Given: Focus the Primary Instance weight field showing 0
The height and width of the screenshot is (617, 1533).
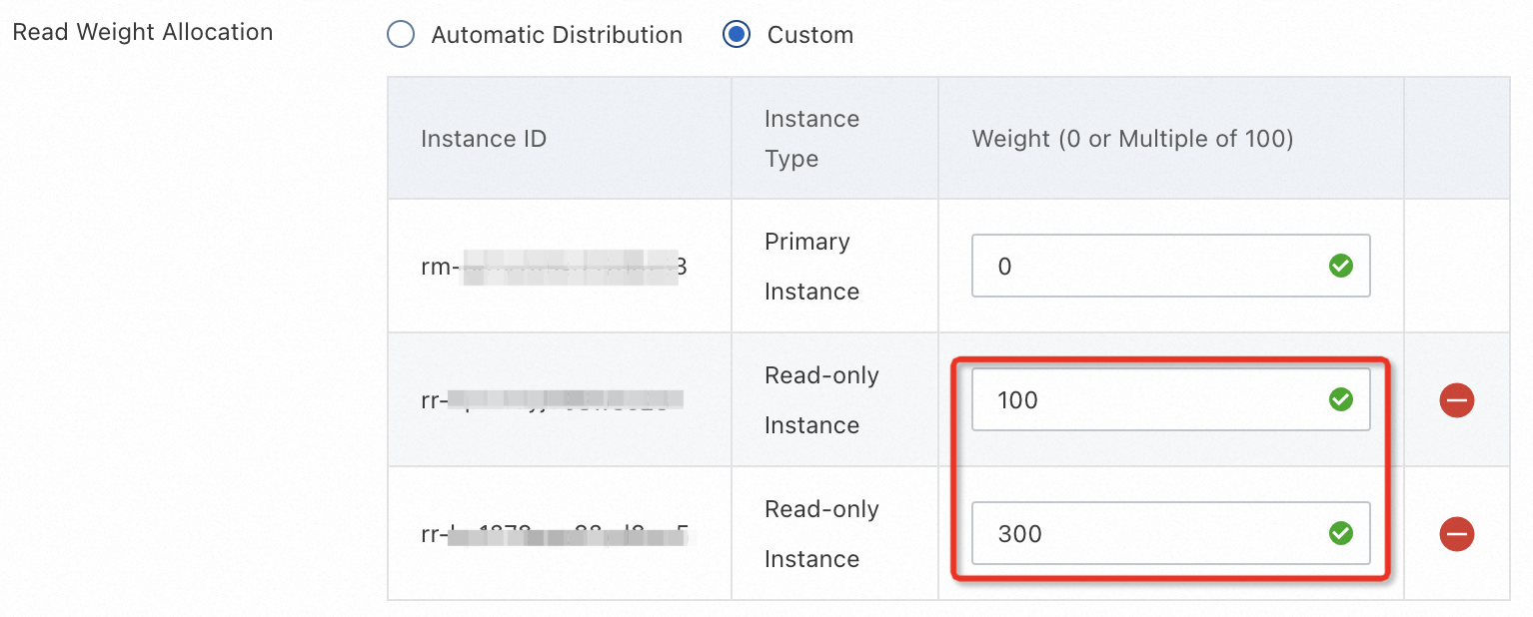Looking at the screenshot, I should coord(1149,266).
